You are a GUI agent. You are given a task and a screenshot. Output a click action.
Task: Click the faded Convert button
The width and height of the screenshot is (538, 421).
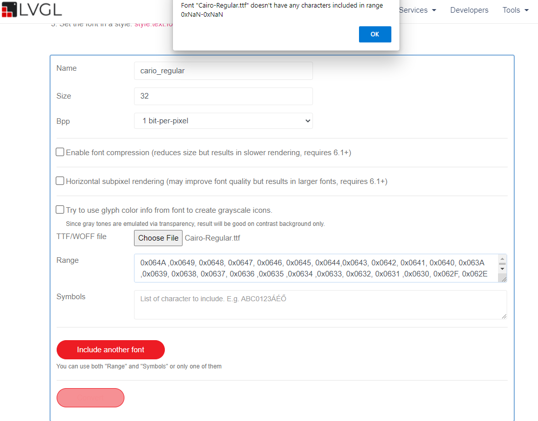tap(90, 398)
